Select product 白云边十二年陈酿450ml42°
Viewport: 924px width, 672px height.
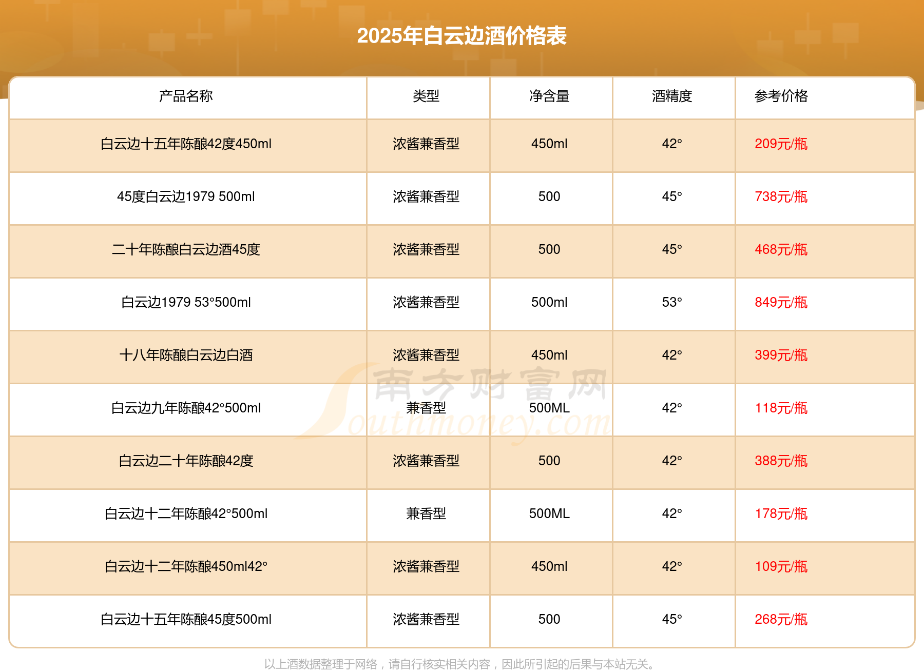click(186, 566)
